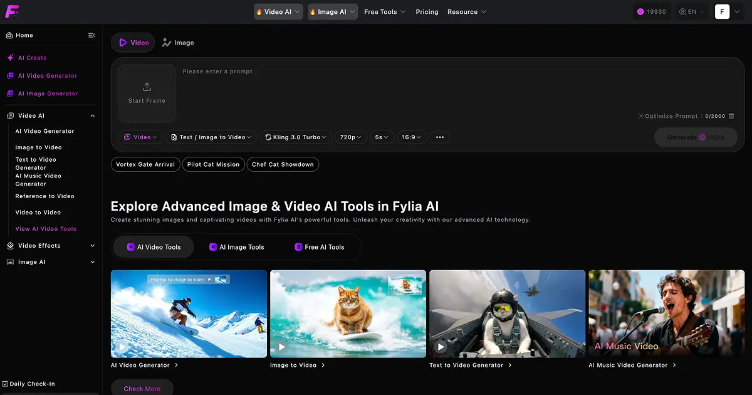
Task: Open the 720p resolution dropdown
Action: [351, 137]
